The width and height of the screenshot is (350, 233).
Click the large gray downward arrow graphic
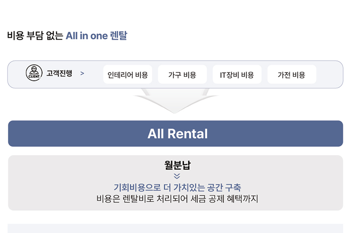175,100
